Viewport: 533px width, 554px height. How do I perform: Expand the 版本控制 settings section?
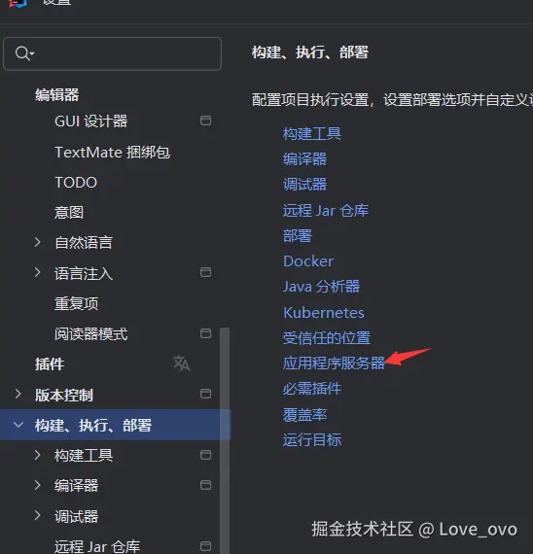(x=18, y=395)
